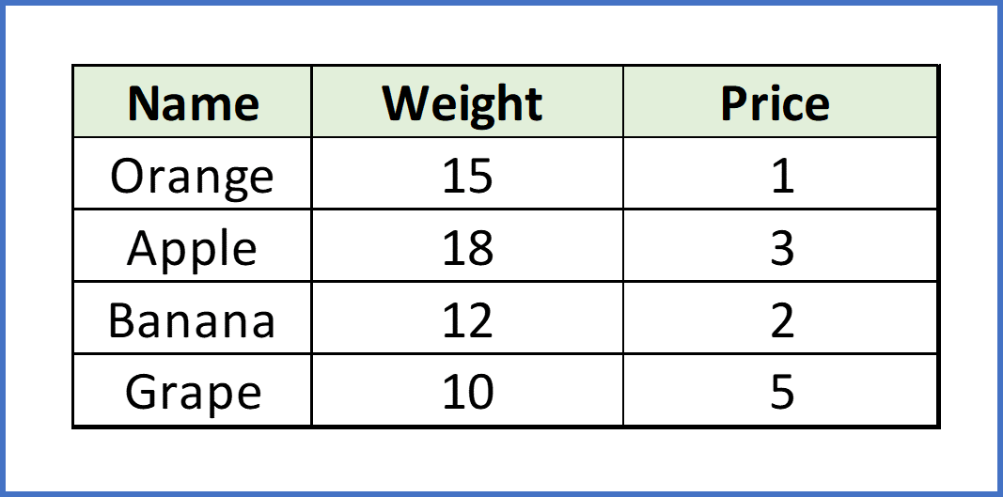Click the border between Weight and Price headers
The height and width of the screenshot is (497, 1003).
(x=622, y=102)
